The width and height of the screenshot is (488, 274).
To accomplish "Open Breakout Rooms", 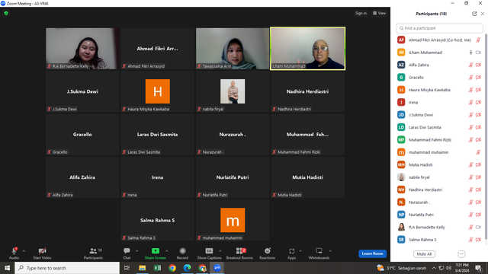I will pos(239,253).
